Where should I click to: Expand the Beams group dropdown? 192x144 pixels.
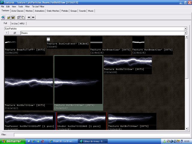click(x=186, y=33)
